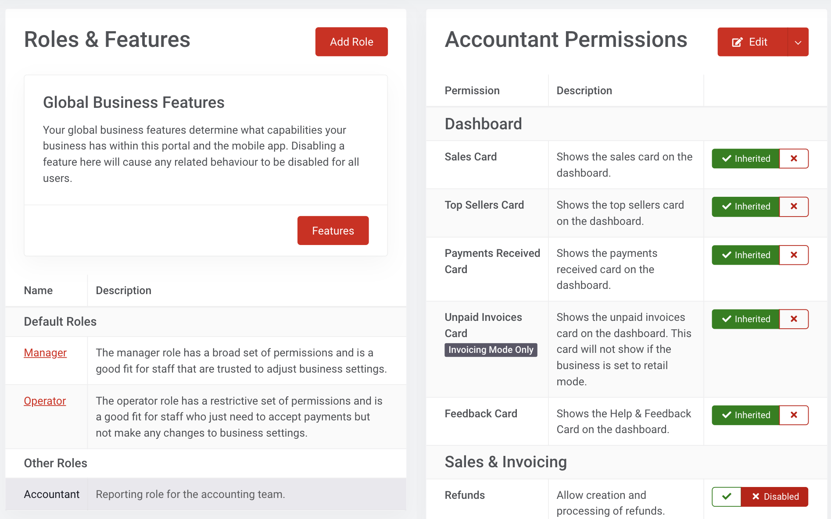The height and width of the screenshot is (519, 831).
Task: Set Payments Received Card to Inherited
Action: coord(745,255)
